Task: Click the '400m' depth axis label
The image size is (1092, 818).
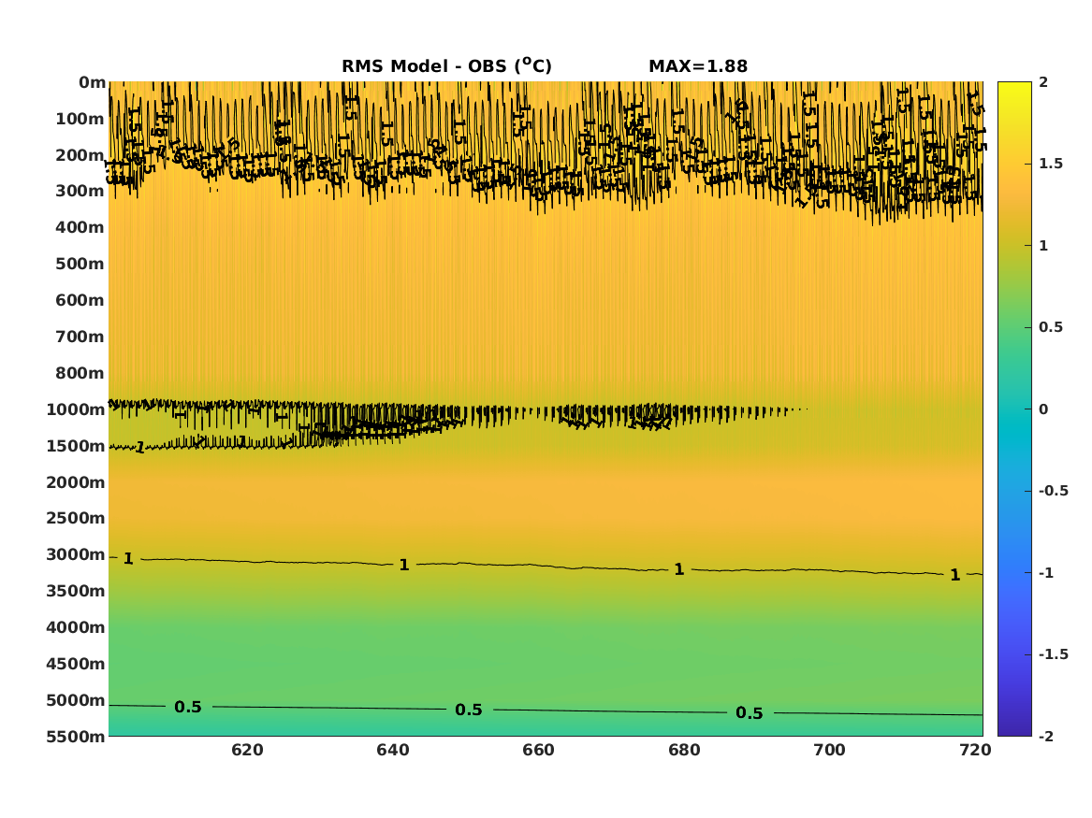Action: tap(80, 227)
